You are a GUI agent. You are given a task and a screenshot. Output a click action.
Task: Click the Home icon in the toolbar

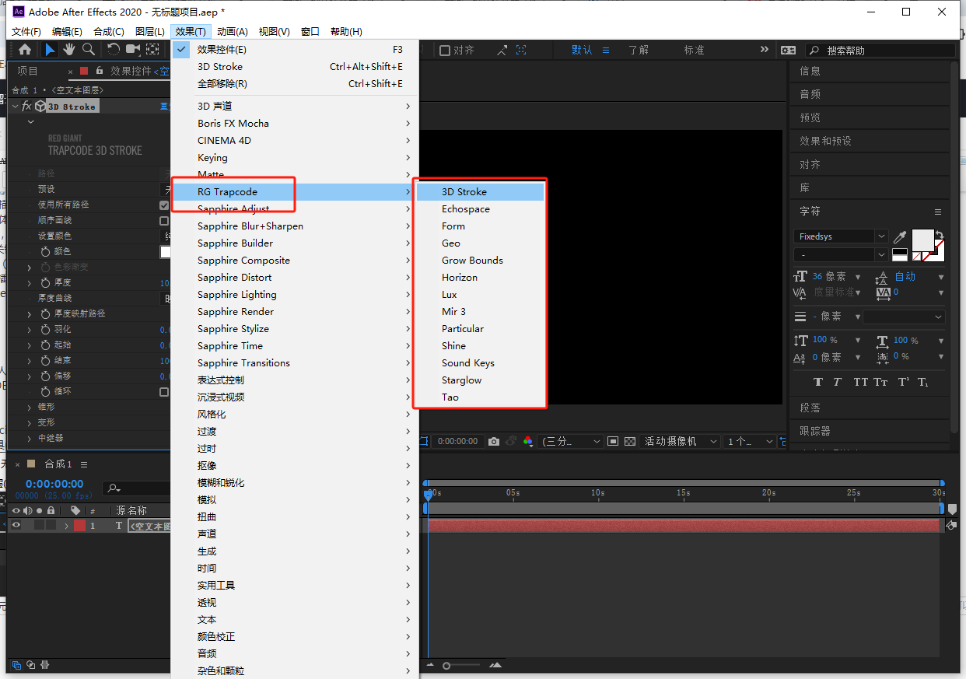(26, 49)
